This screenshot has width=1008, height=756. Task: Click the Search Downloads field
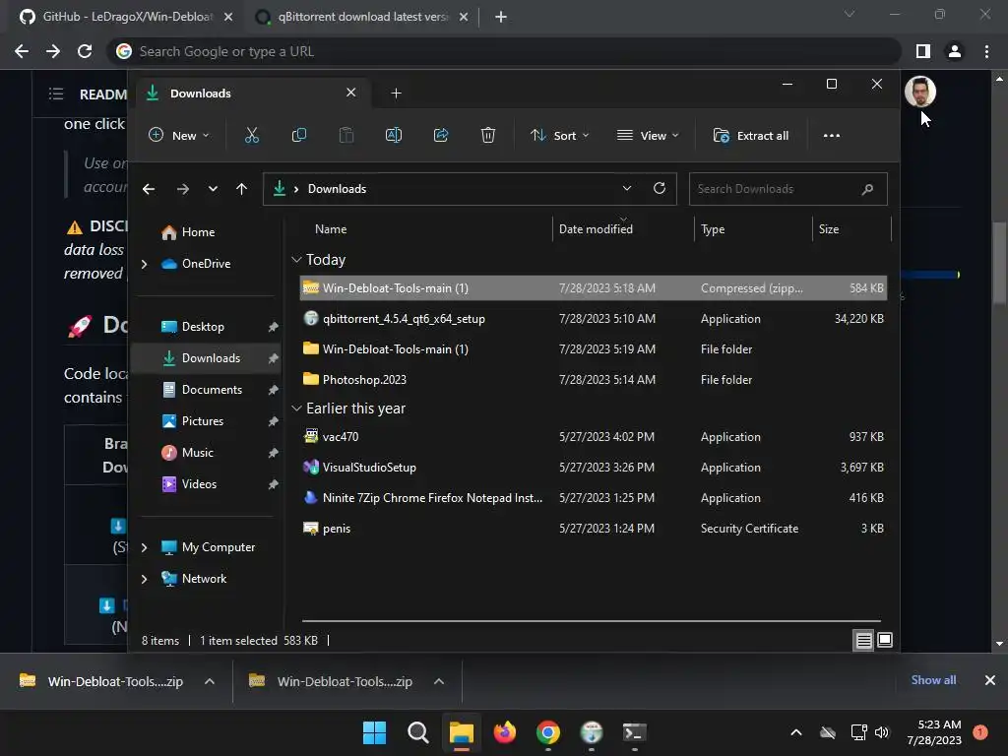tap(788, 189)
